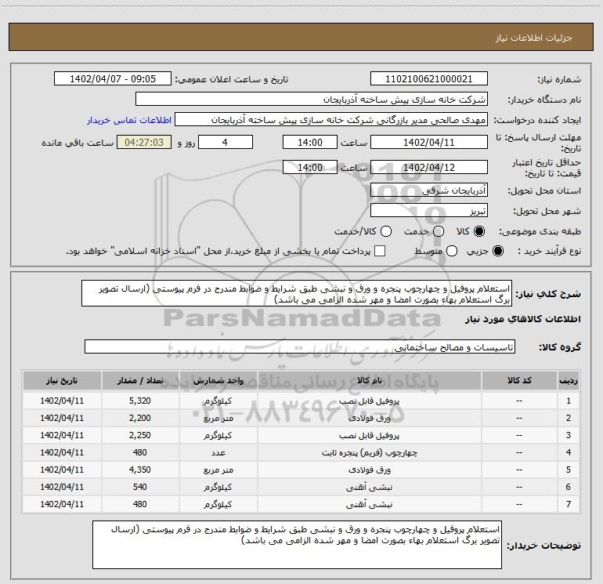Click the general description text box شرح کلی نیاز
Viewport: 603px width, 584px height.
tap(297, 294)
